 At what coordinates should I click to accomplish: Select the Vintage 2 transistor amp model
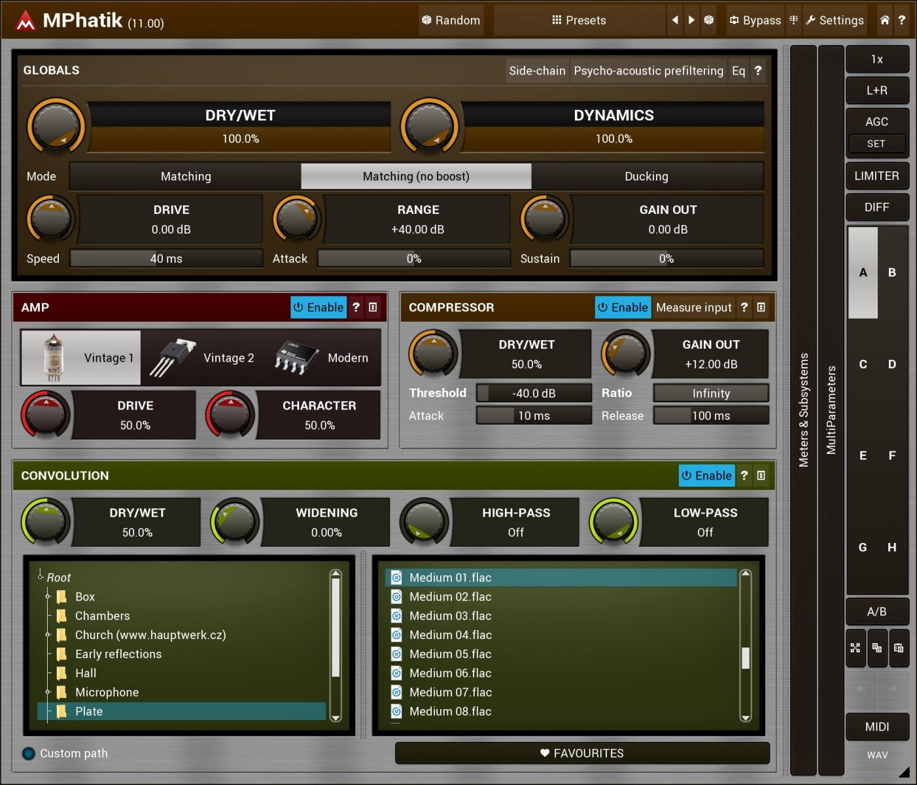click(x=203, y=358)
